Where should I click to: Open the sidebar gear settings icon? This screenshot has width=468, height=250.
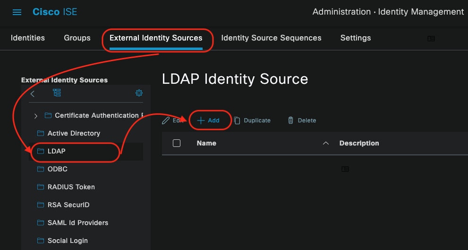point(139,93)
